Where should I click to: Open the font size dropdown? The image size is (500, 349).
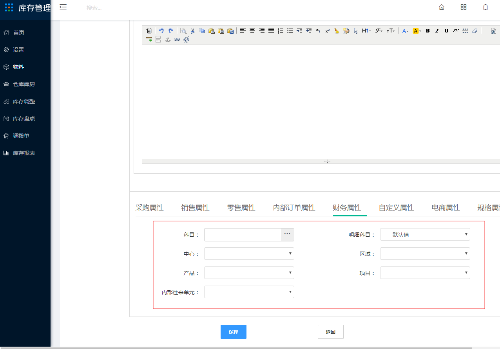[391, 31]
